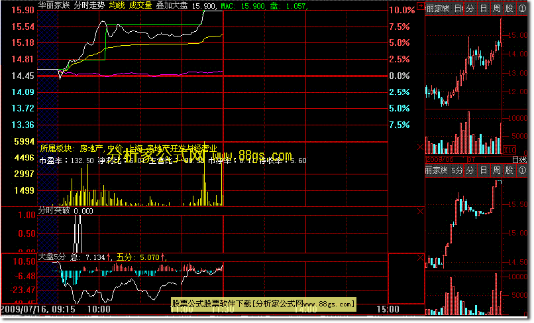The image size is (534, 323).
Task: Click the 14.00 price in daily side chart
Action: click(517, 54)
